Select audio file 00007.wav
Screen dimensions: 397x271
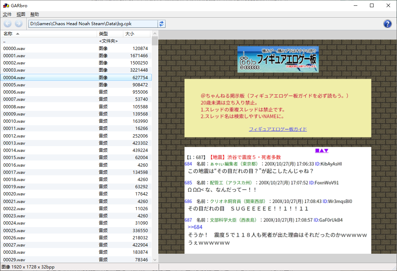pyautogui.click(x=76, y=99)
